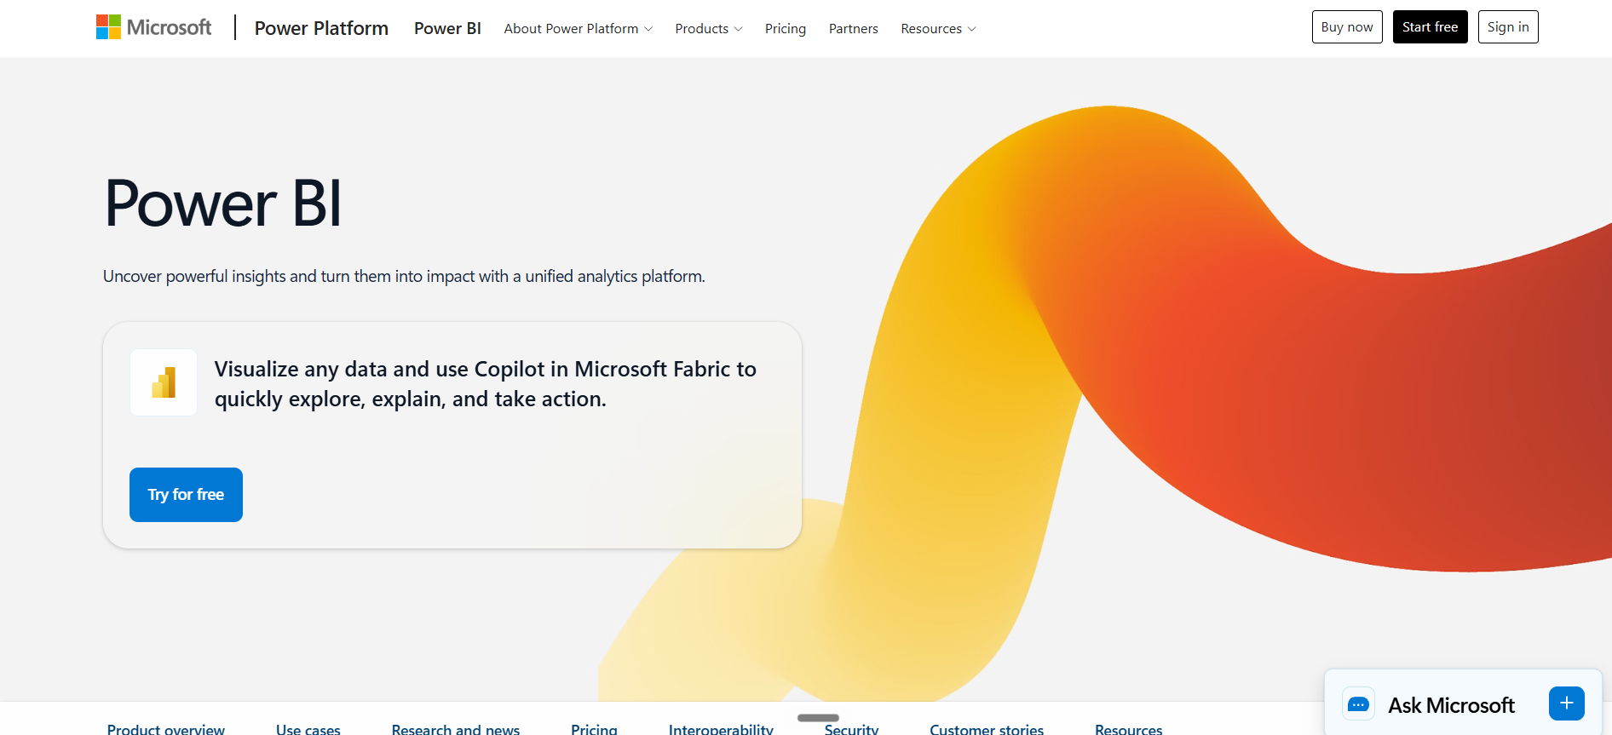The width and height of the screenshot is (1612, 735).
Task: Expand the Products dropdown menu
Action: (709, 28)
